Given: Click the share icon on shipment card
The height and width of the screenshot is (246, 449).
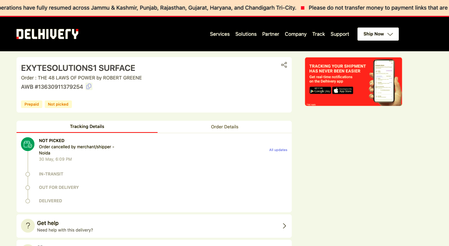Looking at the screenshot, I should pyautogui.click(x=284, y=65).
